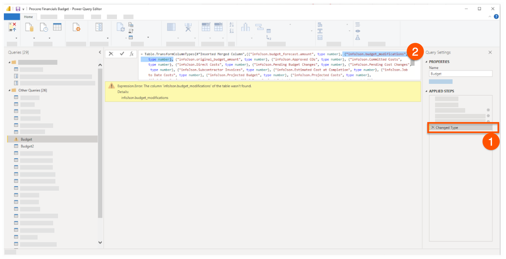506x259 pixels.
Task: Click the Queries [29] pane header
Action: point(18,52)
